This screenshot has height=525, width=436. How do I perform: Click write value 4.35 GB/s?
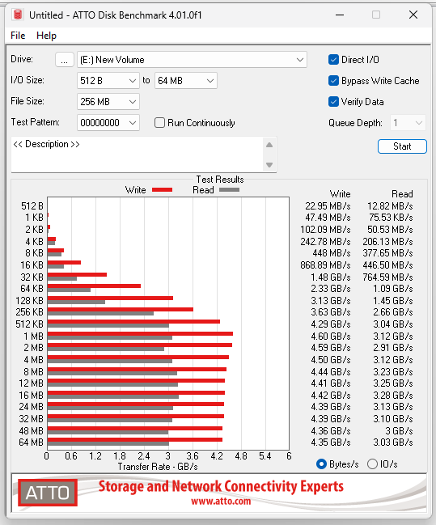(x=331, y=442)
